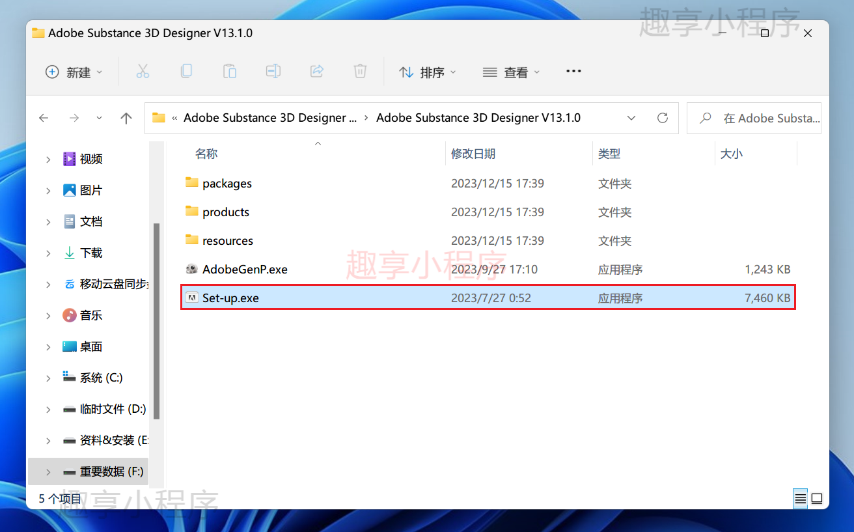Click the packages folder icon
The height and width of the screenshot is (532, 854).
191,183
